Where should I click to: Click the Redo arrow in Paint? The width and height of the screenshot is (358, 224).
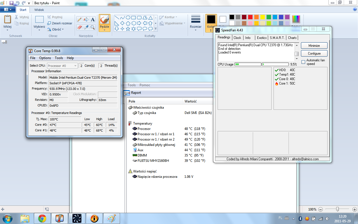click(23, 3)
